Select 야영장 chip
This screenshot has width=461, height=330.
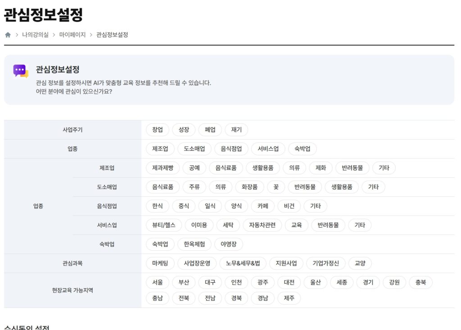click(x=229, y=244)
